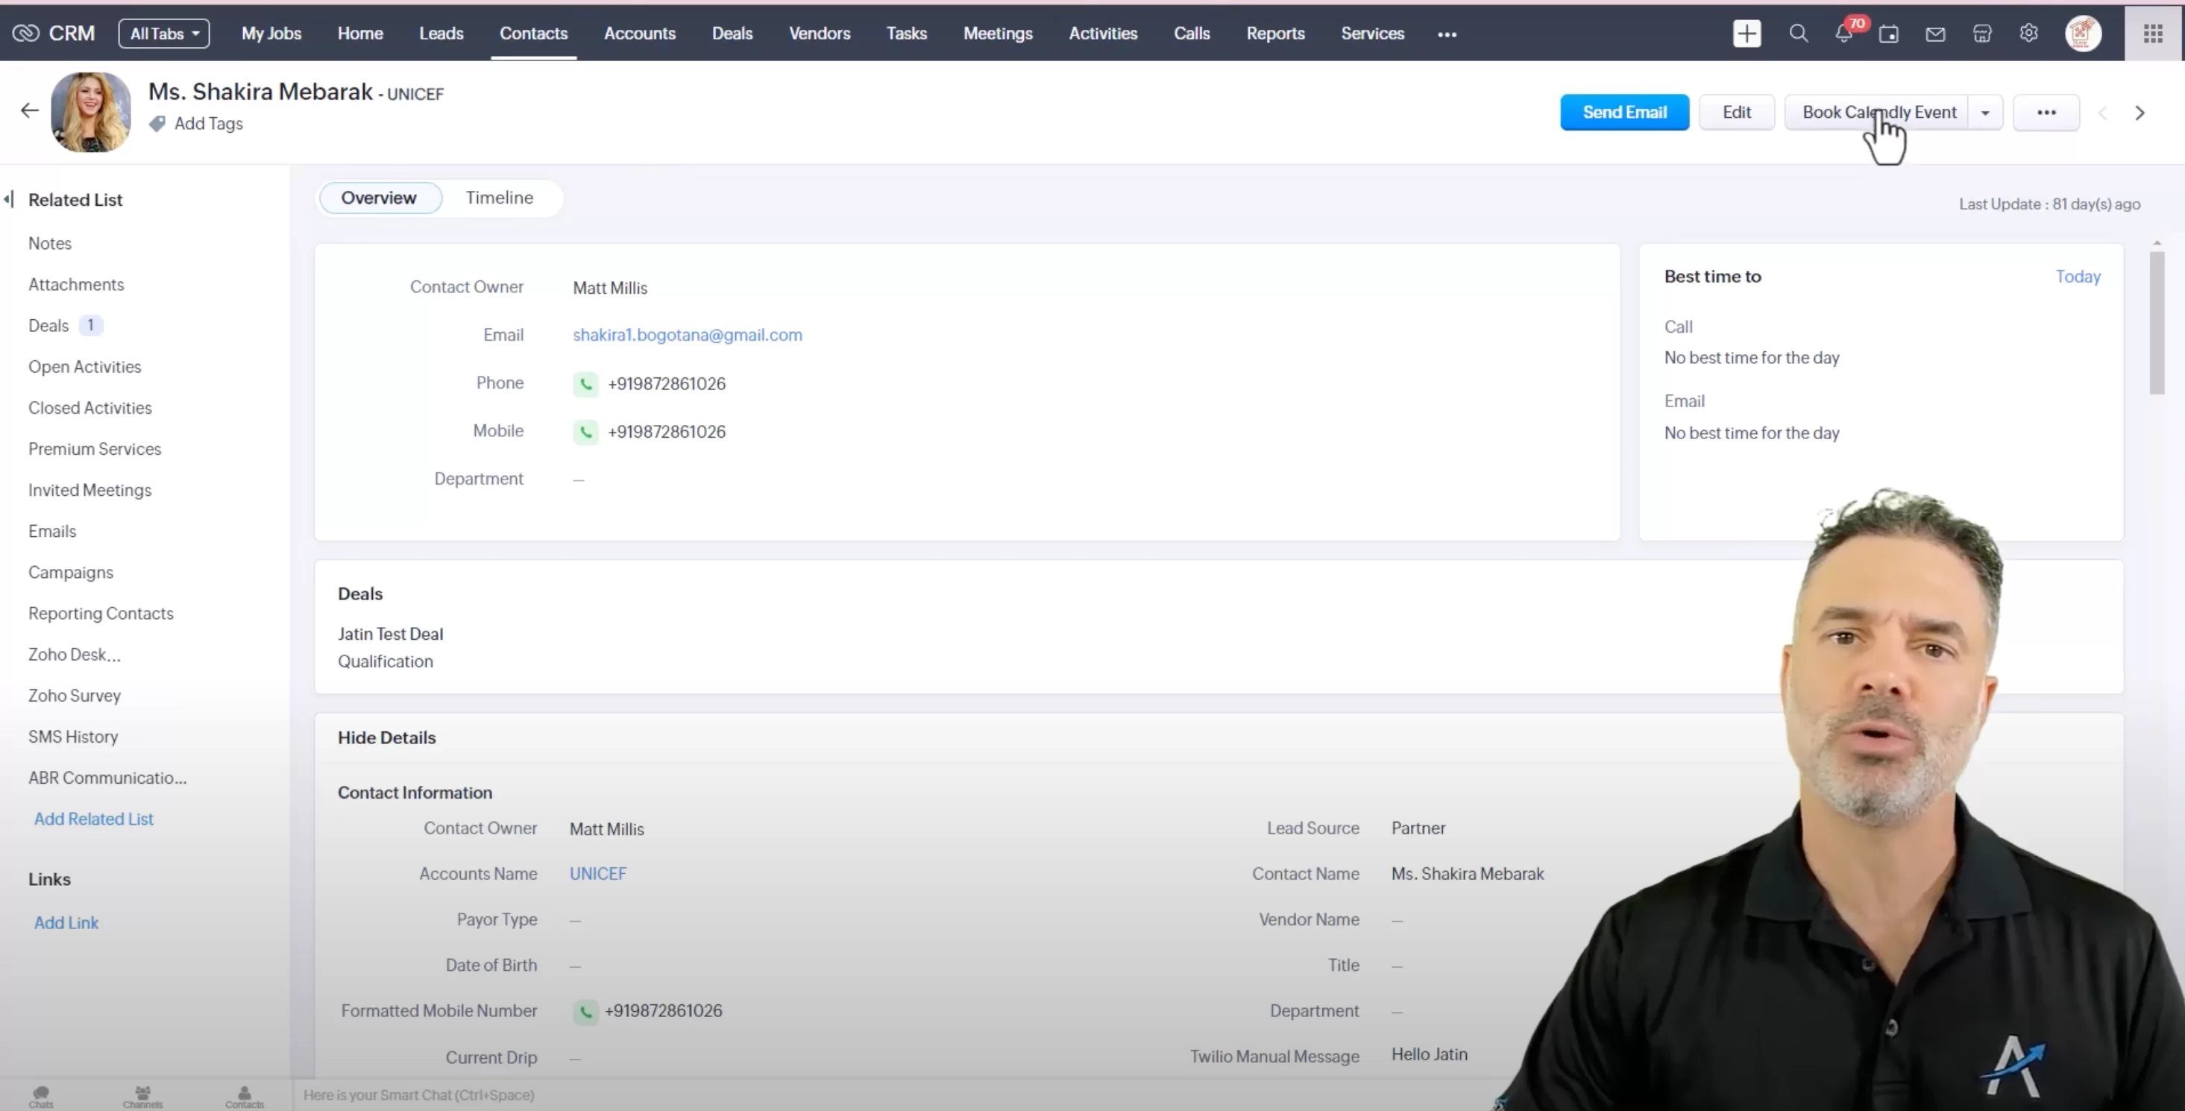The height and width of the screenshot is (1111, 2185).
Task: Expand the All Tabs dropdown
Action: coord(164,34)
